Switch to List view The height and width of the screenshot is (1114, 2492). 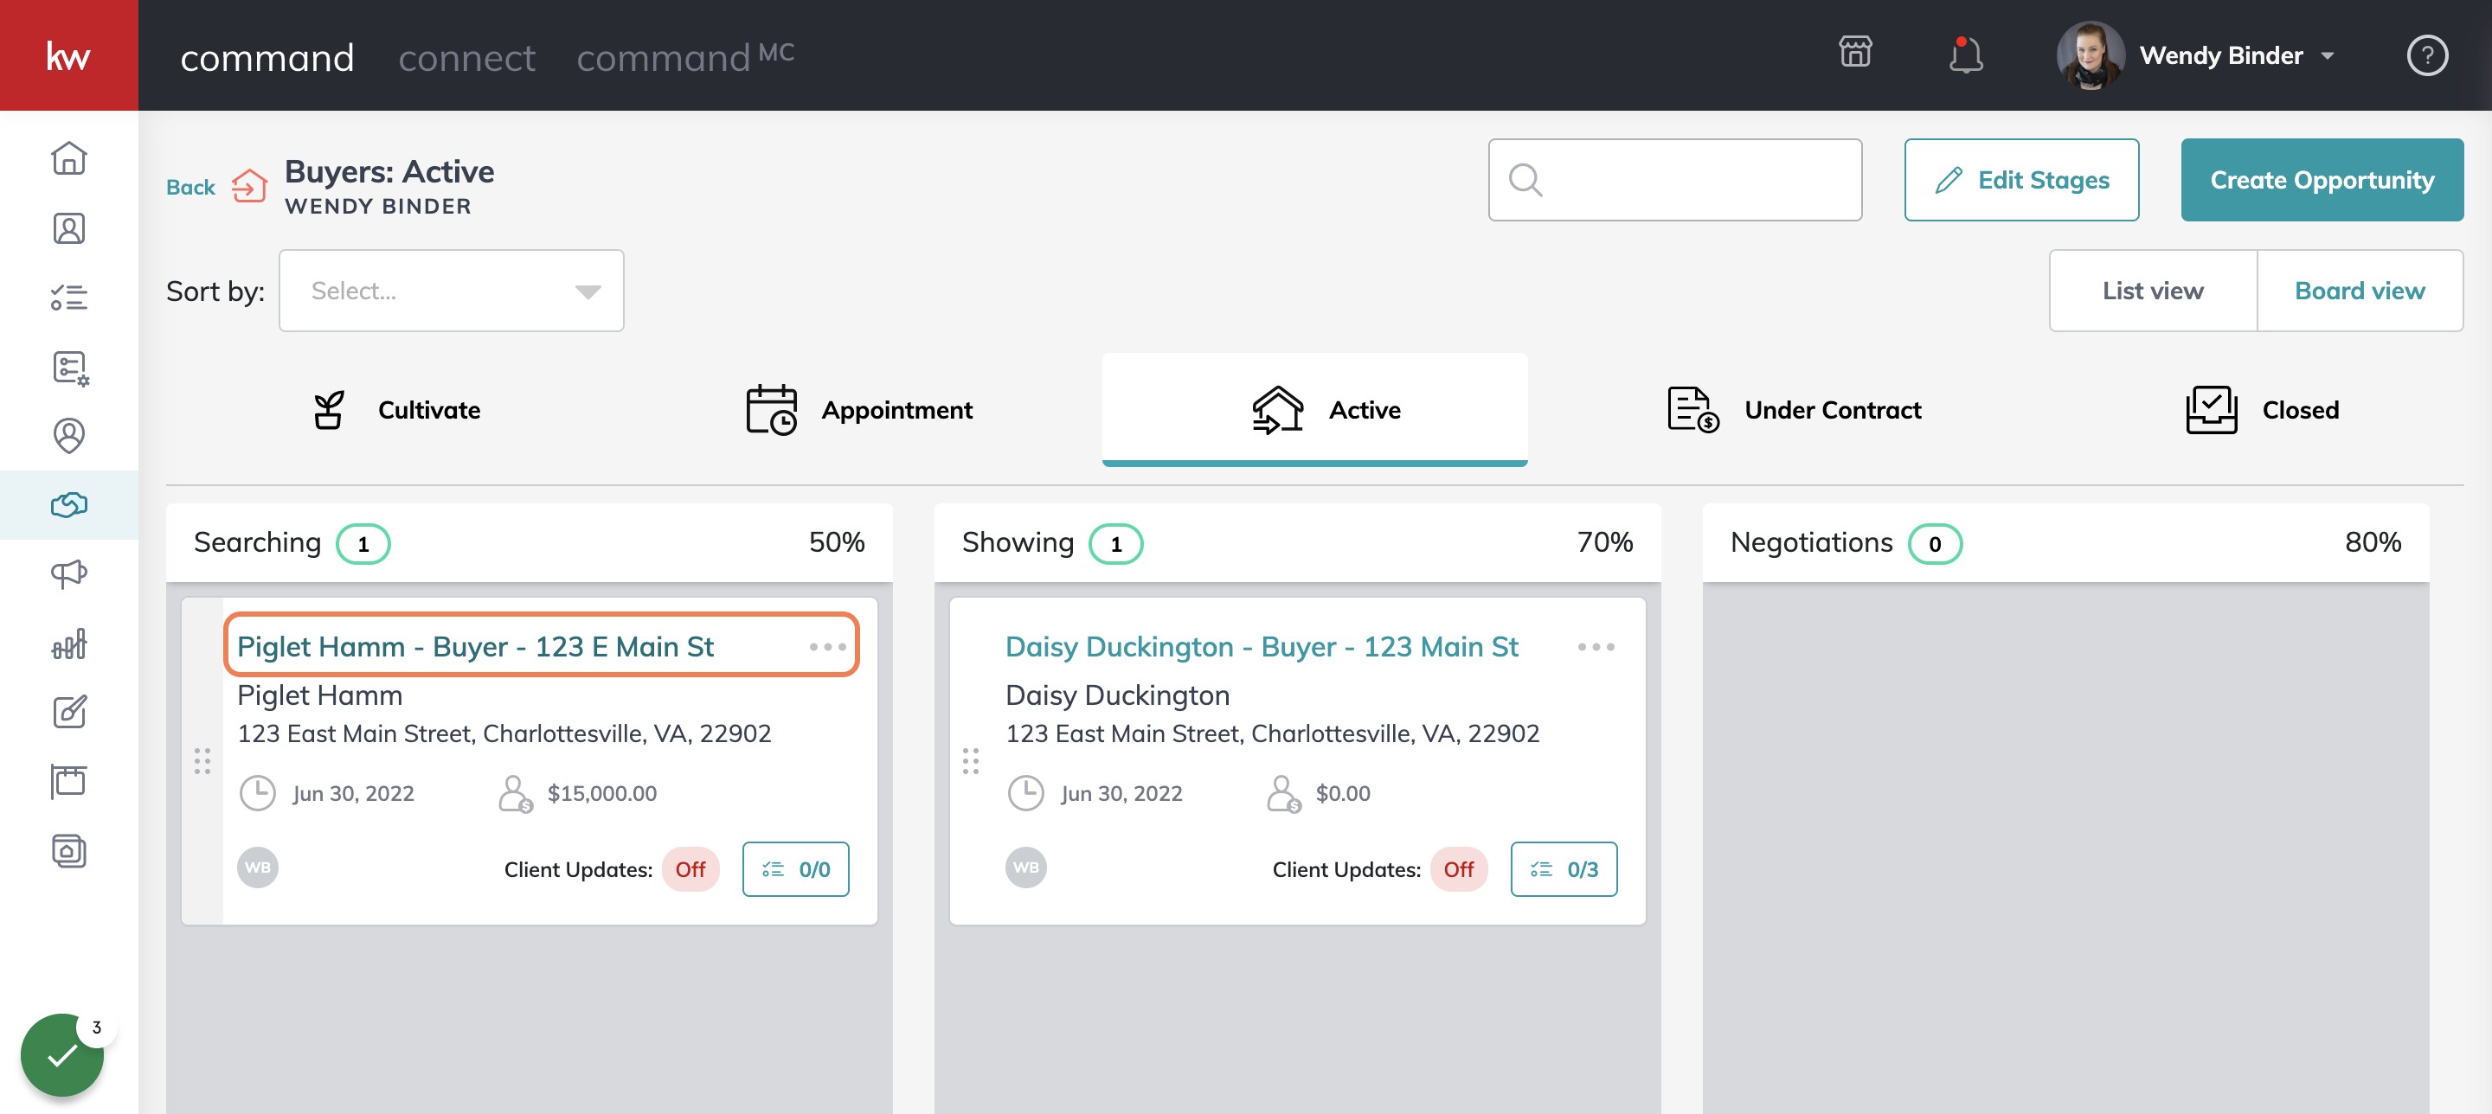(x=2153, y=291)
